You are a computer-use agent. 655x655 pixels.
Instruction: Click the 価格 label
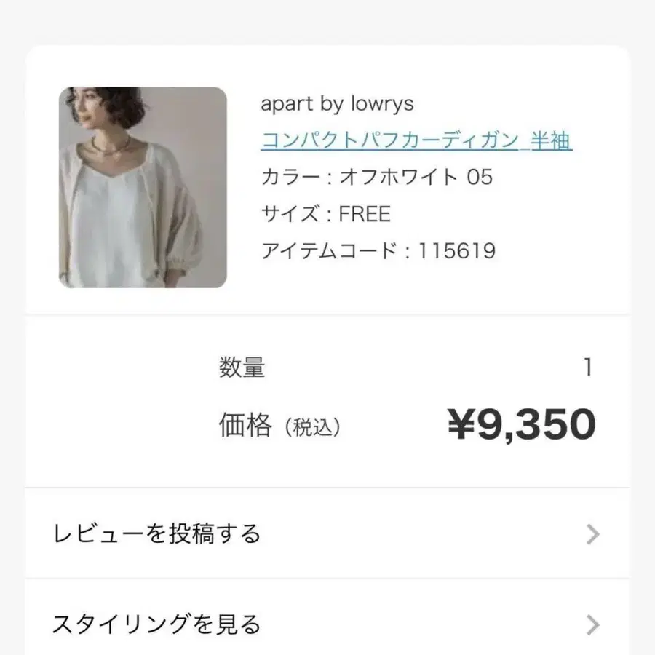point(245,425)
